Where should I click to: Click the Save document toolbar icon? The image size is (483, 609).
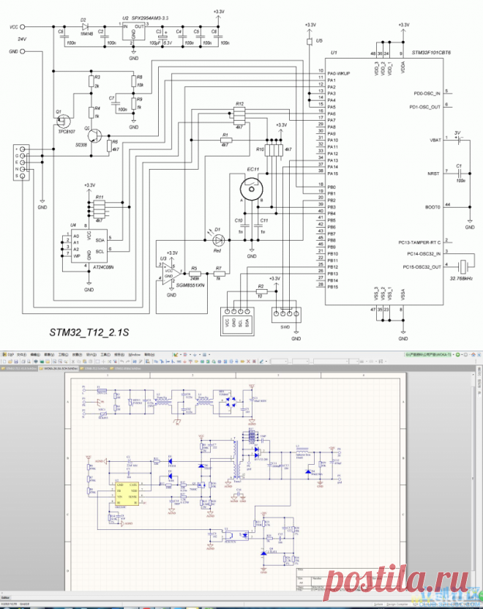point(17,361)
